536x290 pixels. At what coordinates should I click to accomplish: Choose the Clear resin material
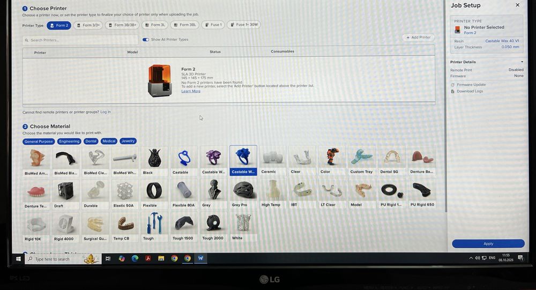click(x=302, y=160)
